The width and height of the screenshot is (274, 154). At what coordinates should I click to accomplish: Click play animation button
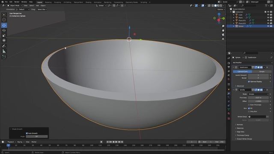pyautogui.click(x=116, y=142)
